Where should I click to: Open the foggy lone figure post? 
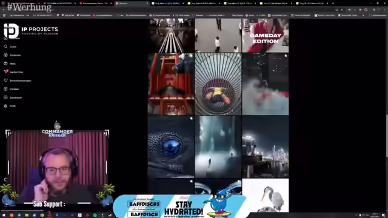click(218, 147)
